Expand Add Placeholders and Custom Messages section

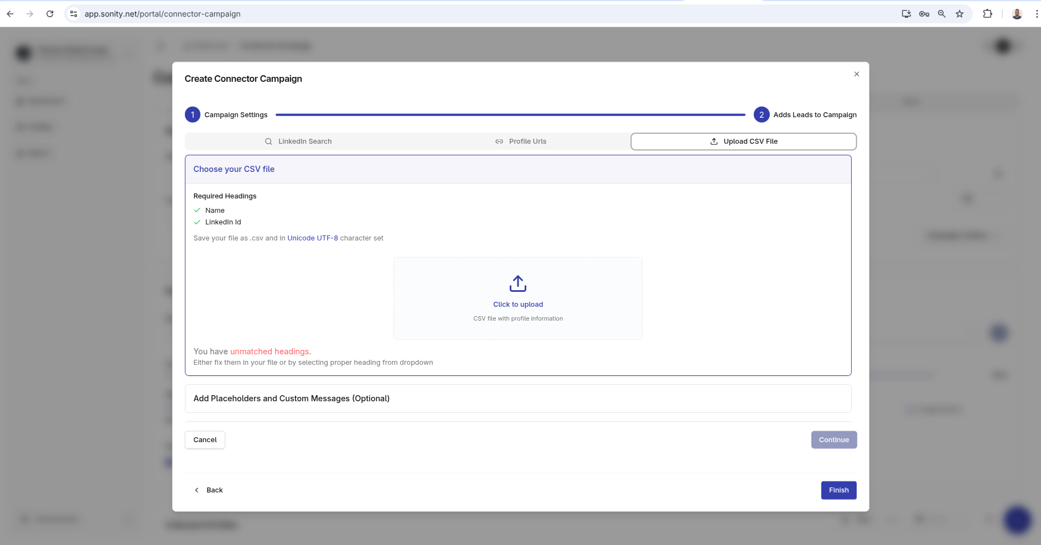(x=518, y=399)
